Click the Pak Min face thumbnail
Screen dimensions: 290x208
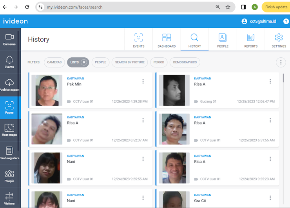click(47, 90)
